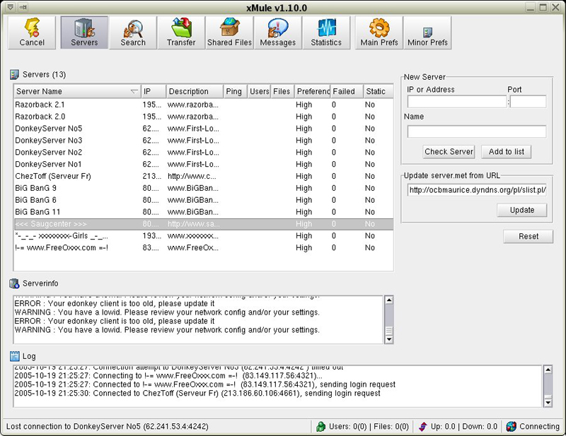
Task: Click the Lost connection status bar message
Action: (108, 427)
